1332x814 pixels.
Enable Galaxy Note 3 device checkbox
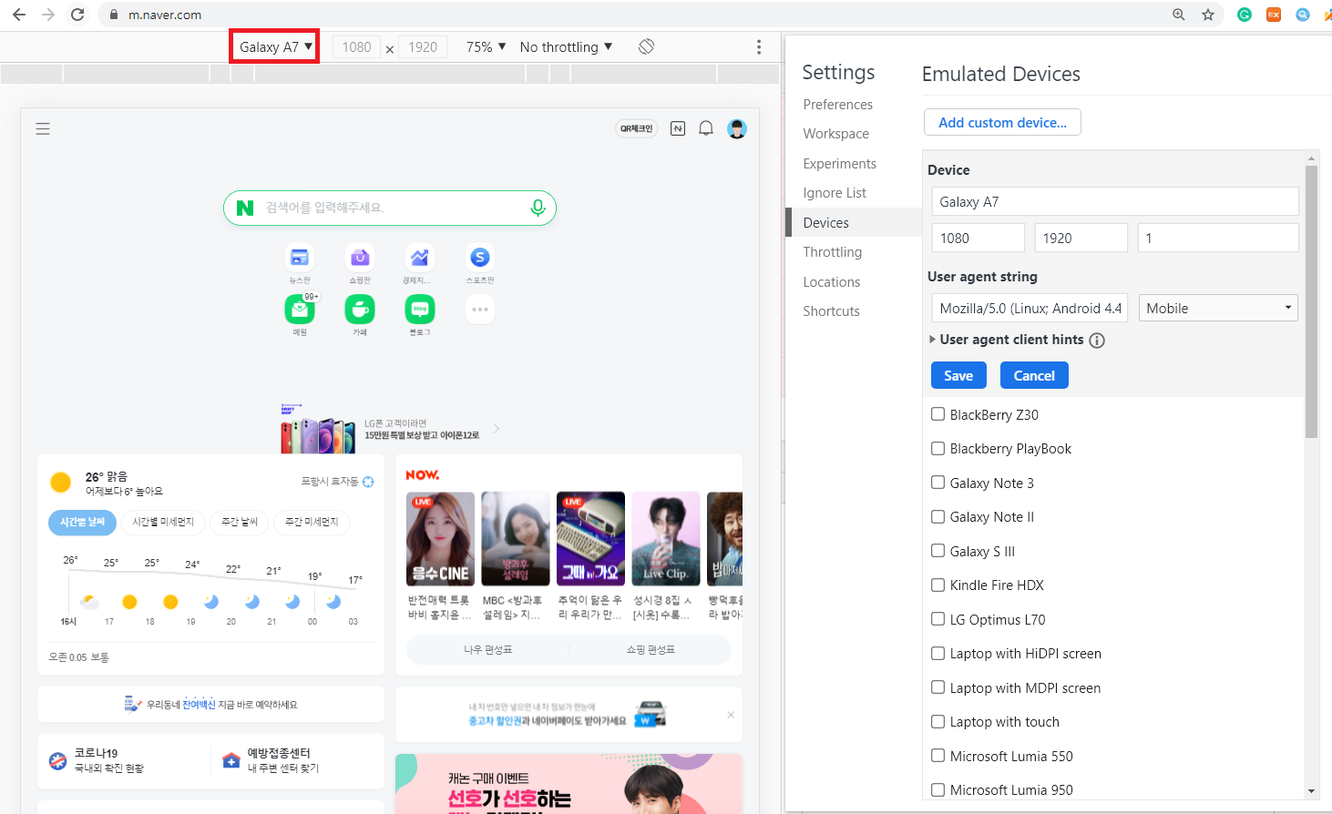point(938,483)
